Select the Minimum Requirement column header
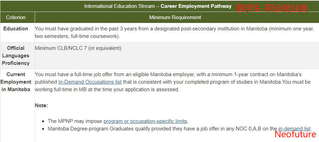319x142 pixels. [x=175, y=17]
